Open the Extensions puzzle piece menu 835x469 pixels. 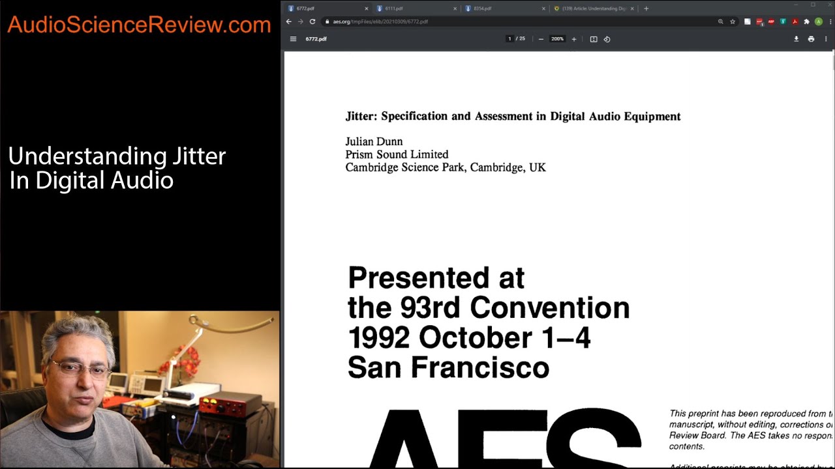[x=806, y=21]
